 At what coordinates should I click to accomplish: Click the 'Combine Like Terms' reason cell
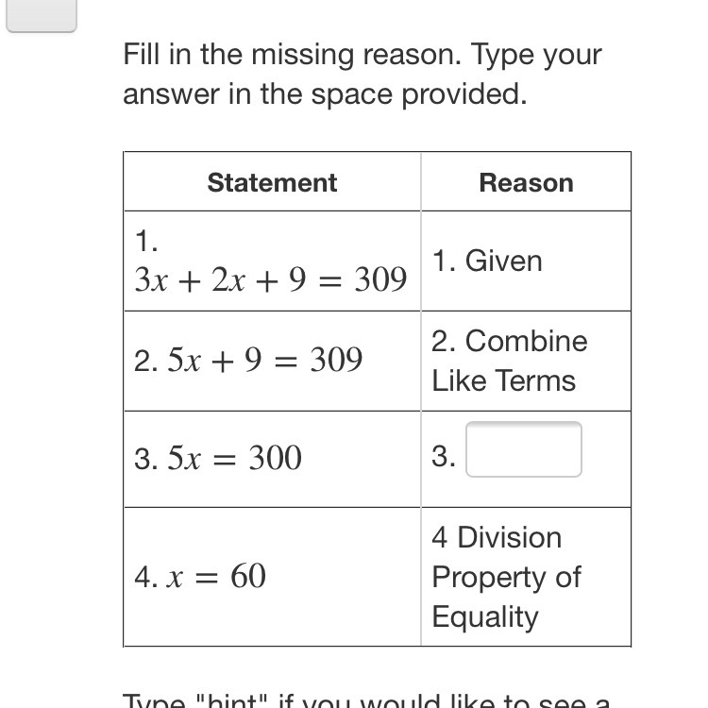coord(510,361)
